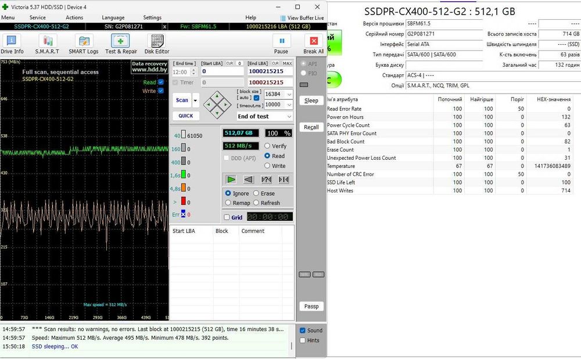
Task: Open the Service menu
Action: [37, 17]
